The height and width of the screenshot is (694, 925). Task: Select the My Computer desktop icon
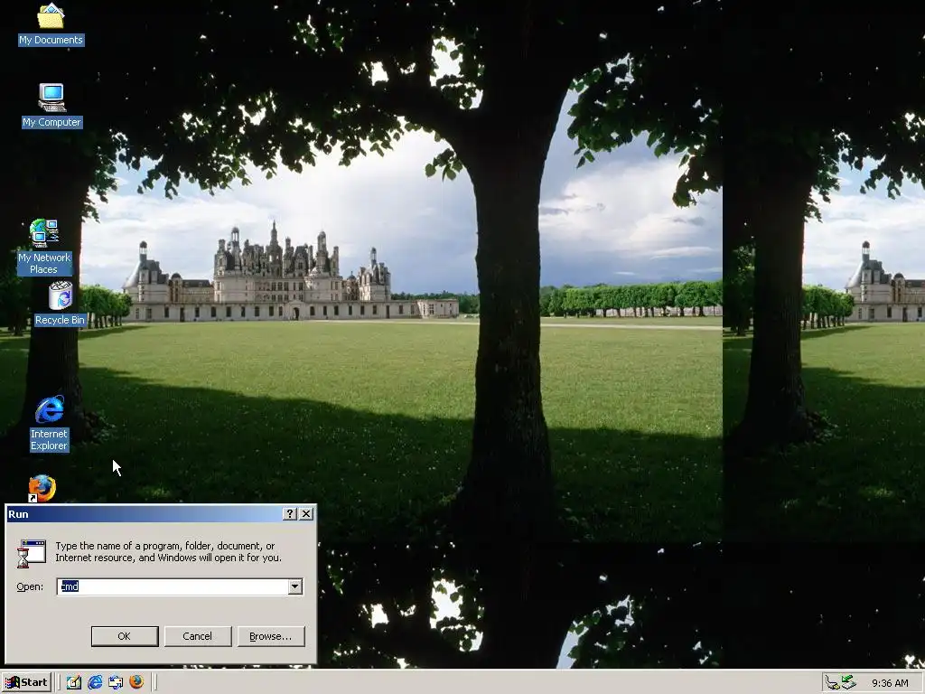51,107
